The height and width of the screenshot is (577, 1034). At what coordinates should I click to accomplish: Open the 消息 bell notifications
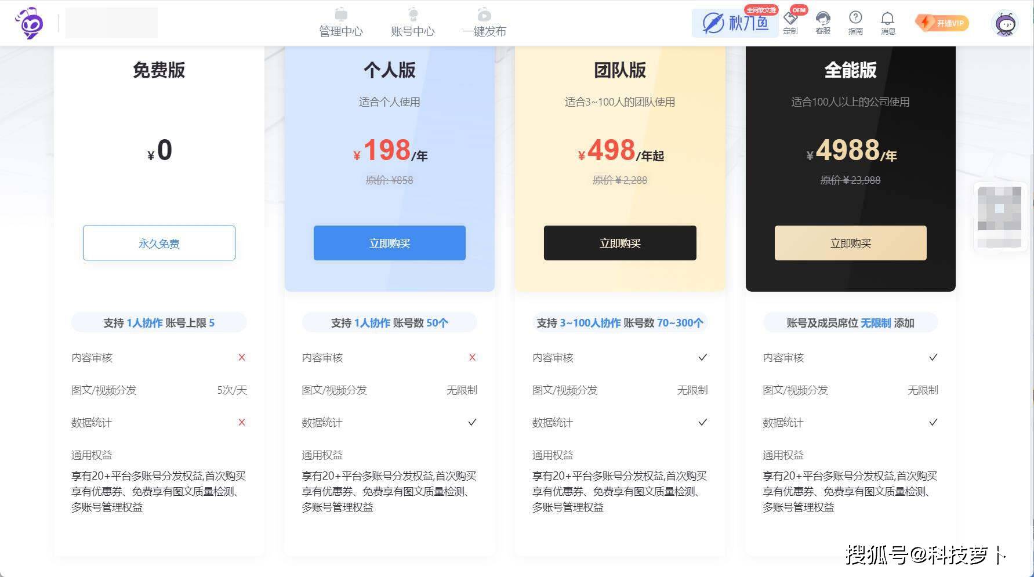click(x=888, y=23)
